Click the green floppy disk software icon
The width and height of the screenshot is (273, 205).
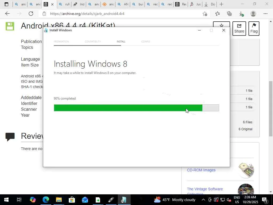tap(10, 26)
